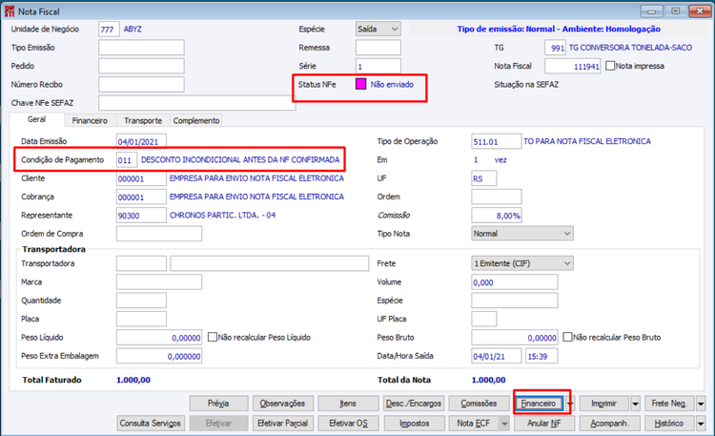
Task: Click the Itens button
Action: point(348,404)
